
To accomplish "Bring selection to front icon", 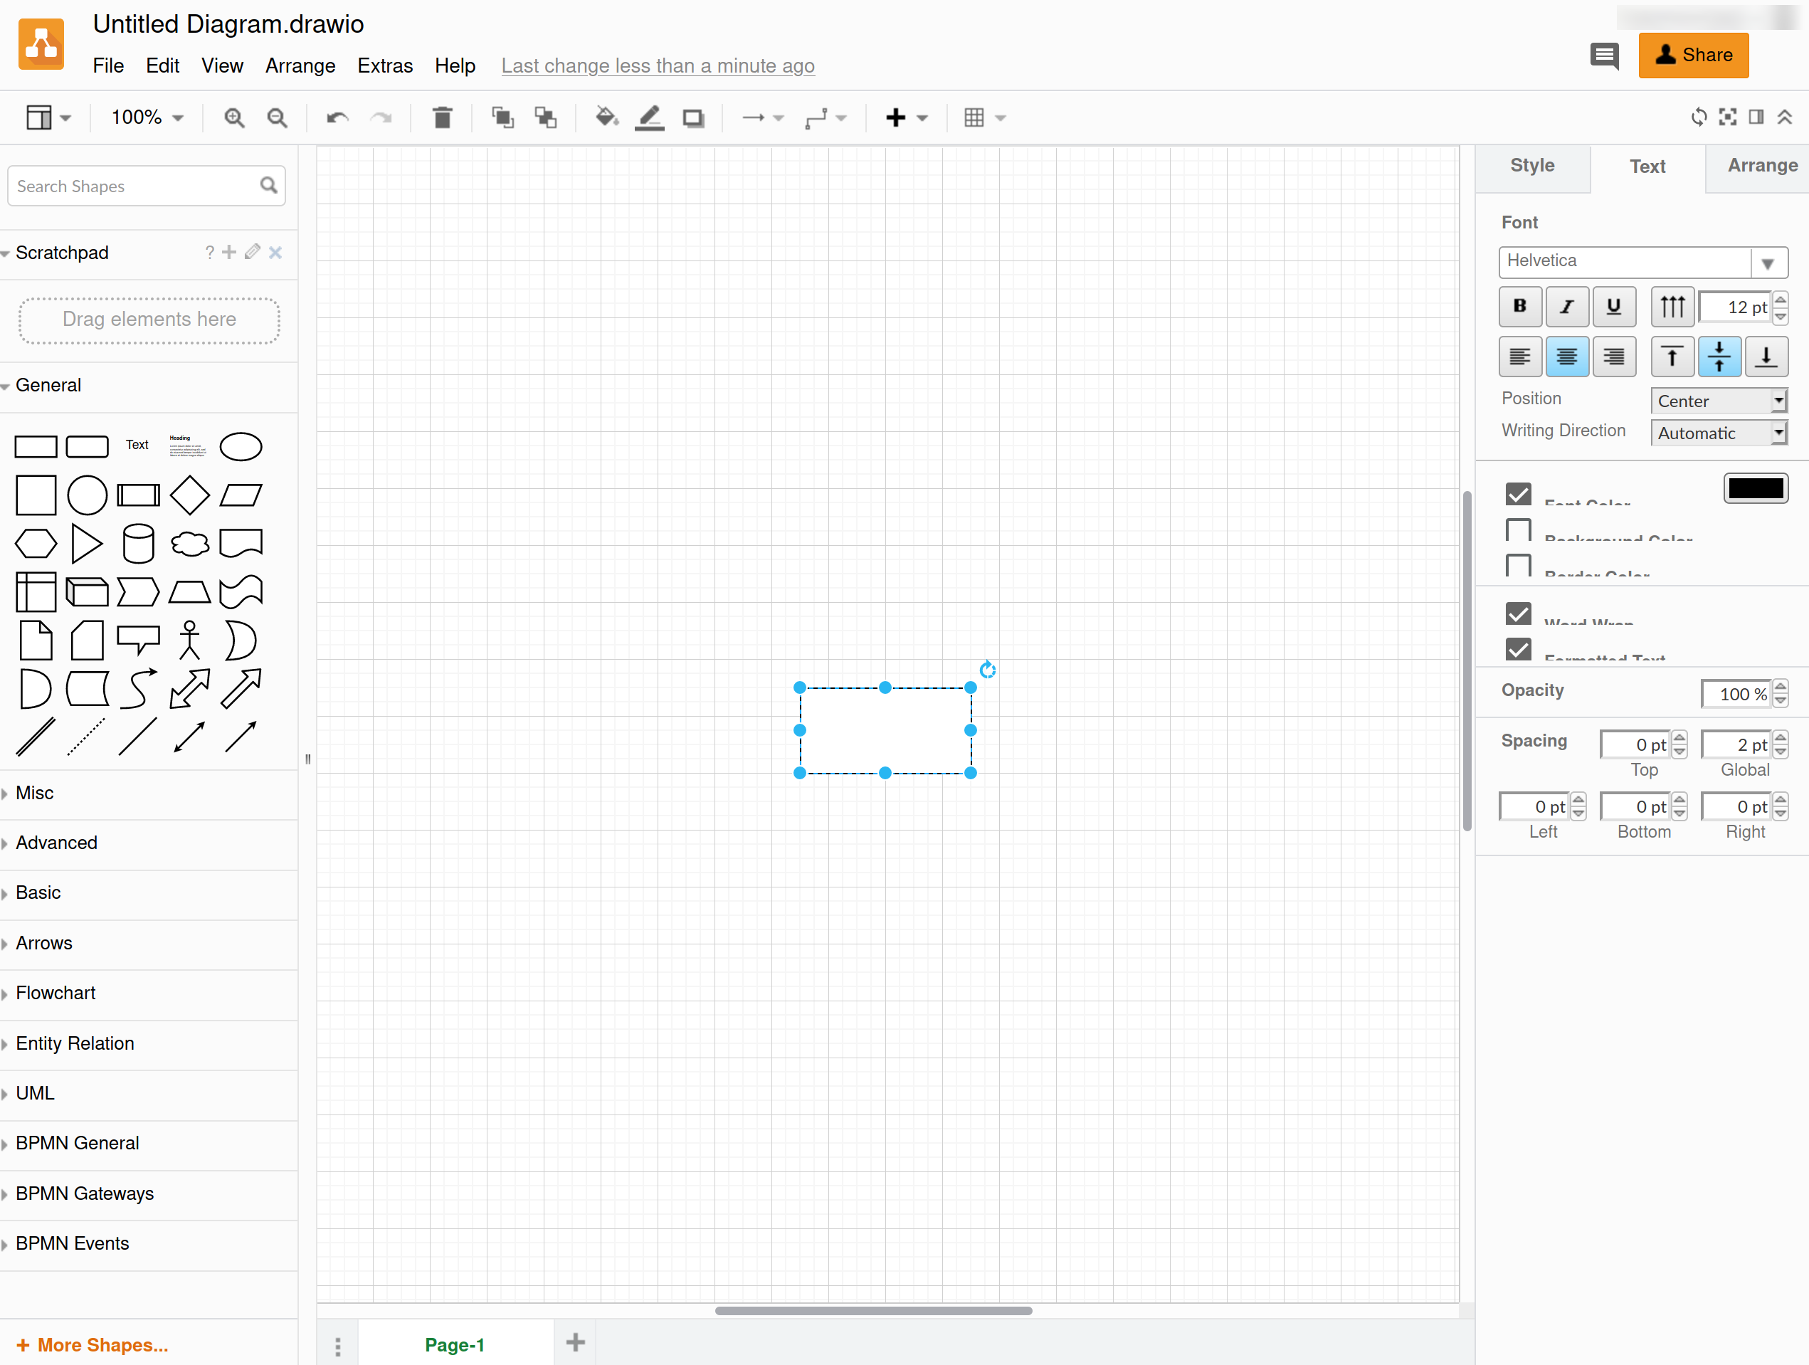I will pos(502,117).
